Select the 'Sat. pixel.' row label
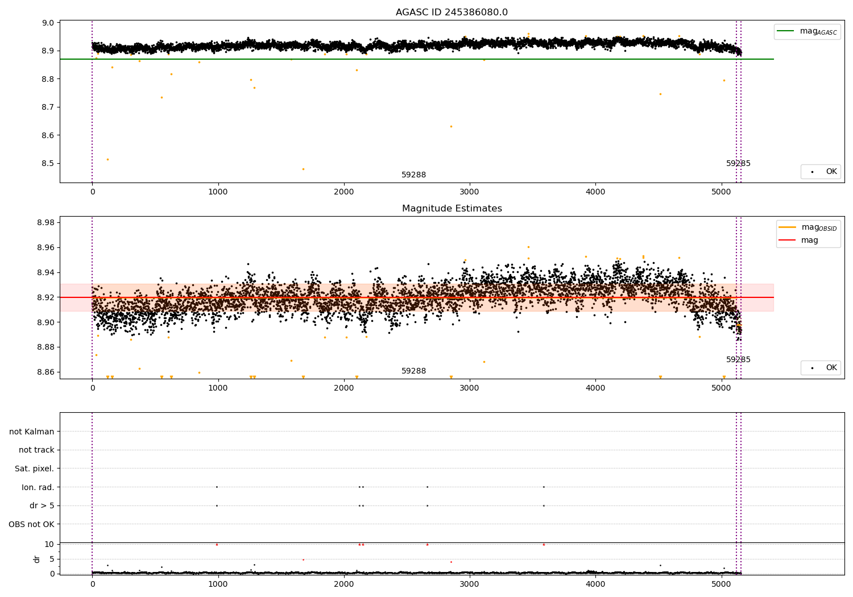The width and height of the screenshot is (853, 597). tap(34, 469)
